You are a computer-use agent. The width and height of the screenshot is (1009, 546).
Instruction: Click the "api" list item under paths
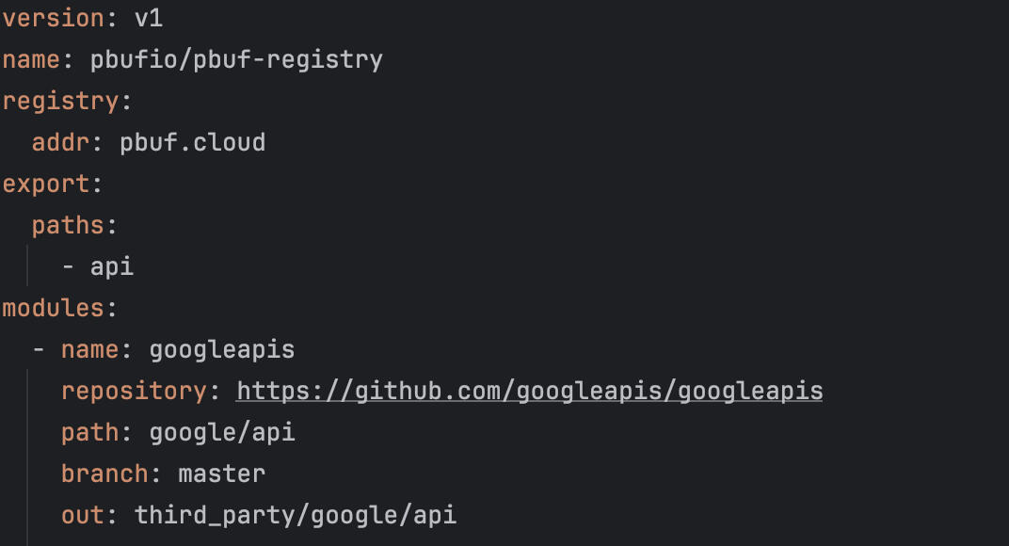[112, 266]
